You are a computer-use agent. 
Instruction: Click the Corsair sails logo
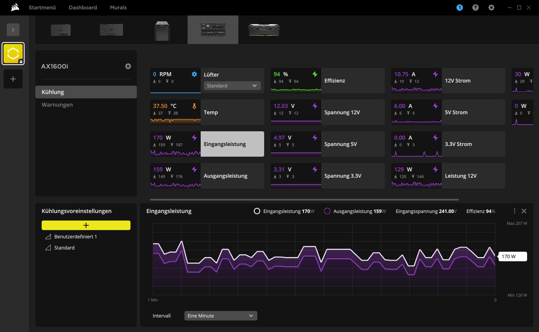pyautogui.click(x=15, y=8)
